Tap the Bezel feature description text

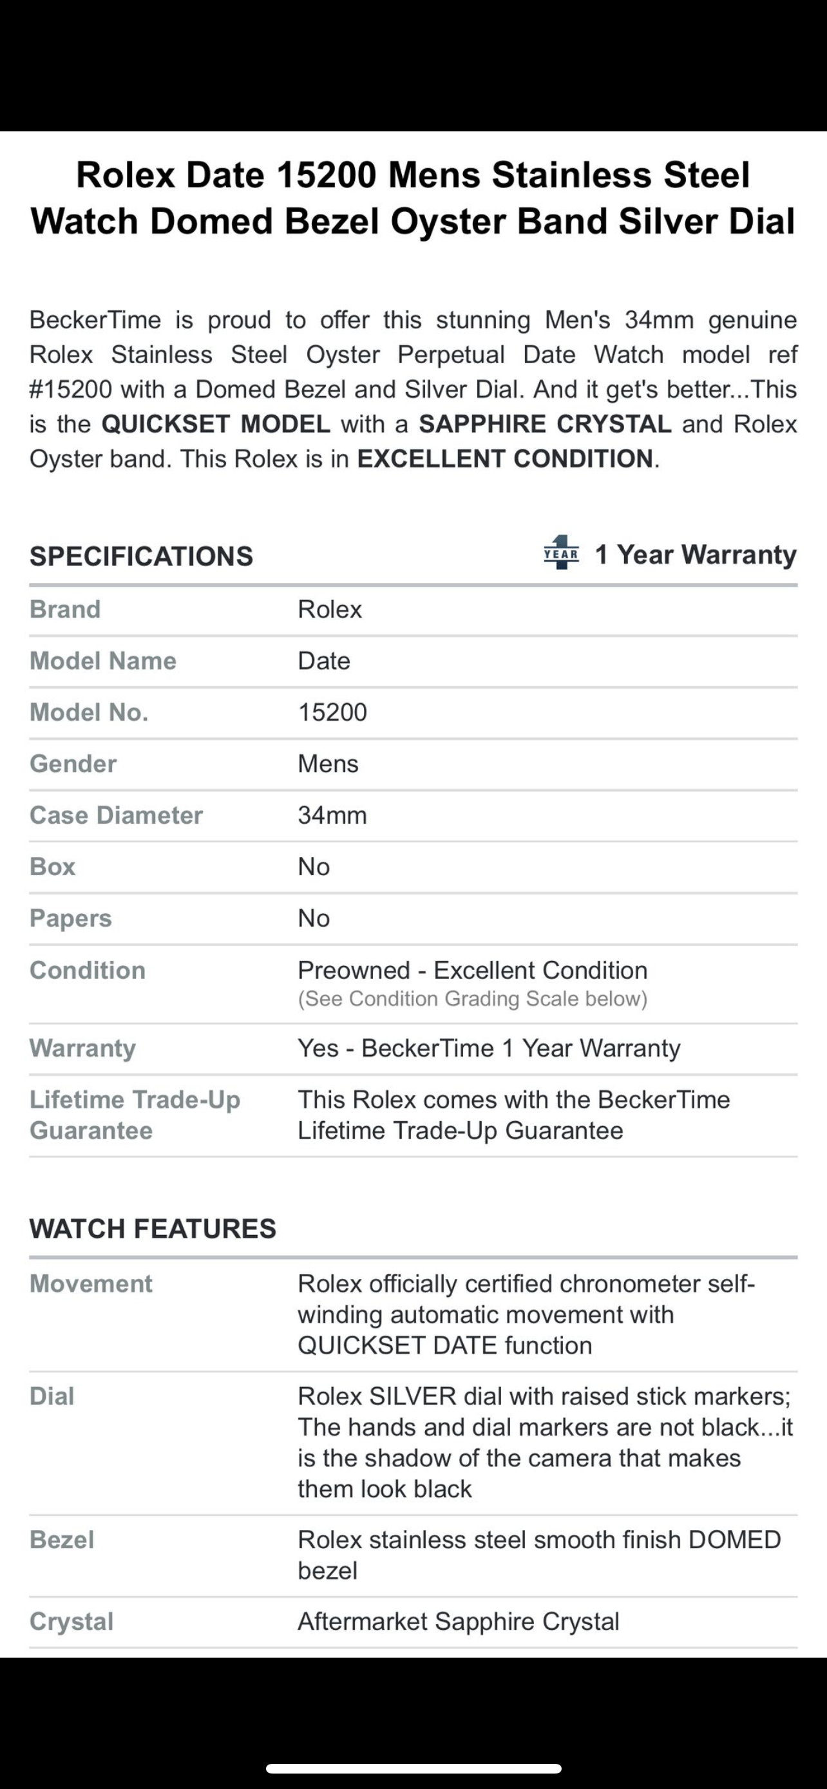(x=539, y=1554)
